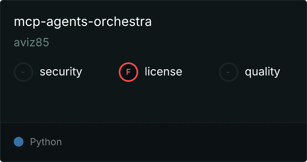
Task: Open the mcp-agents-orchestra repository title
Action: pyautogui.click(x=83, y=22)
